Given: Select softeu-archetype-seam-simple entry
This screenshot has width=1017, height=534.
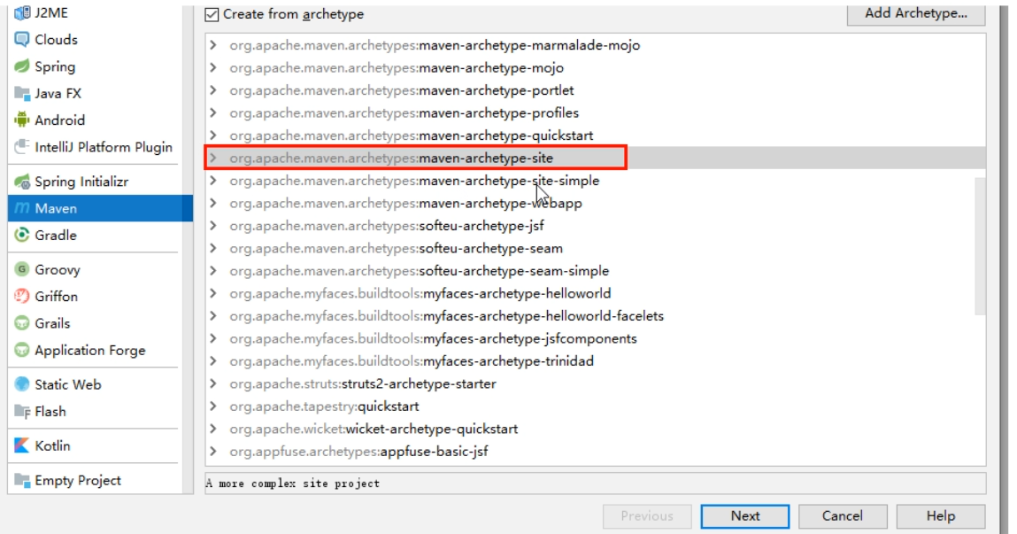Looking at the screenshot, I should coord(419,271).
